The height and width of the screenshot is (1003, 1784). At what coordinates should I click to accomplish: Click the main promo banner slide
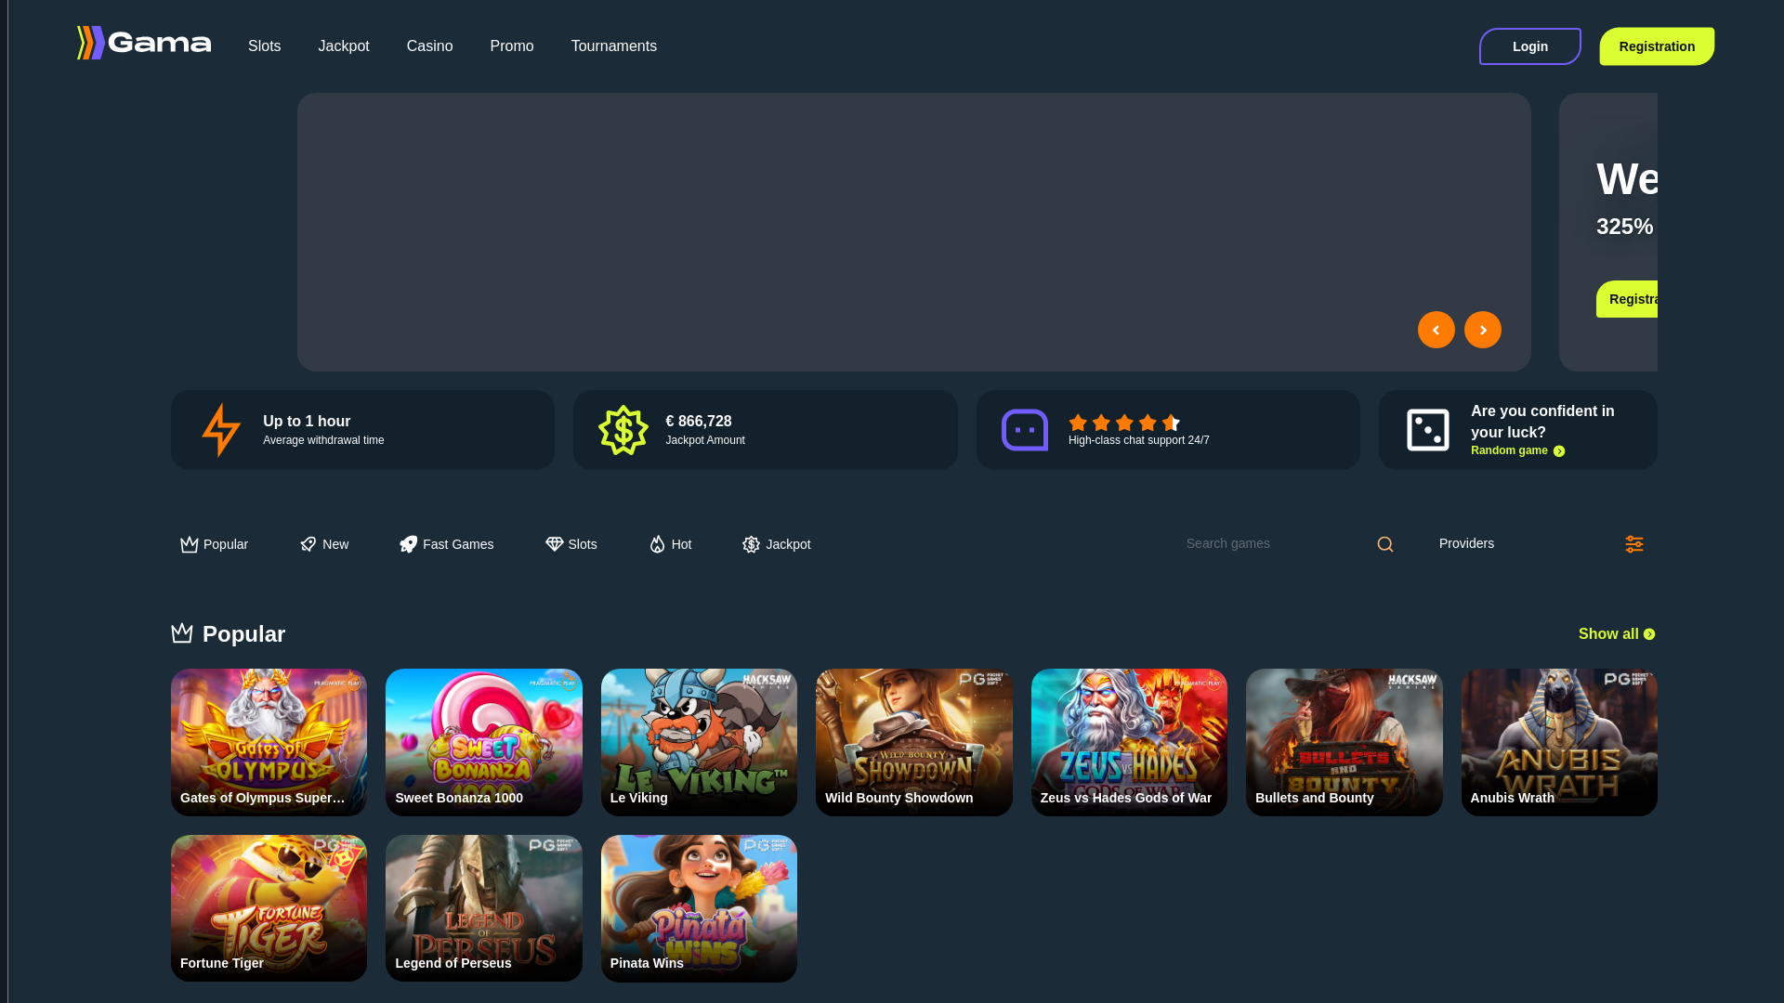[913, 232]
